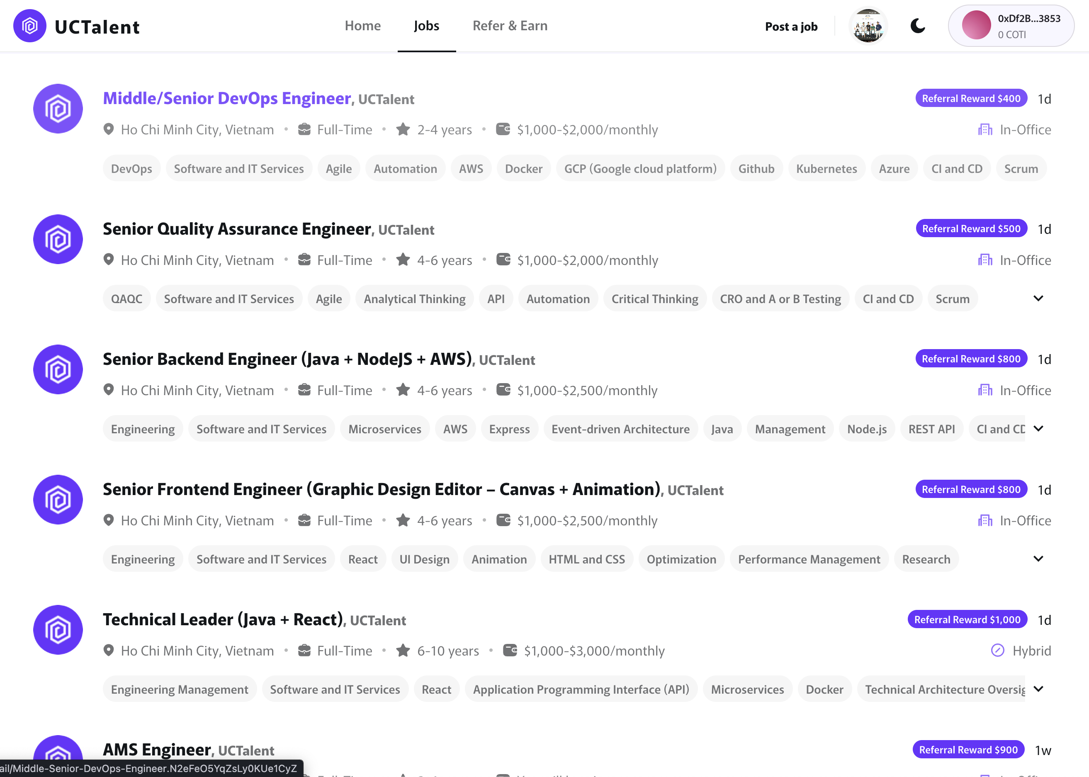Go to the Home tab
Viewport: 1089px width, 777px height.
(363, 26)
